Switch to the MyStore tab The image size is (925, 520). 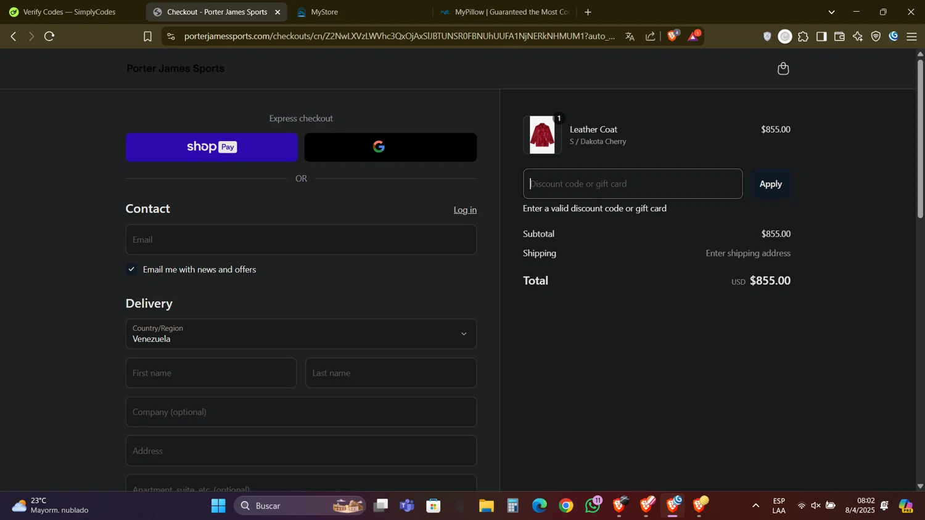tap(324, 12)
